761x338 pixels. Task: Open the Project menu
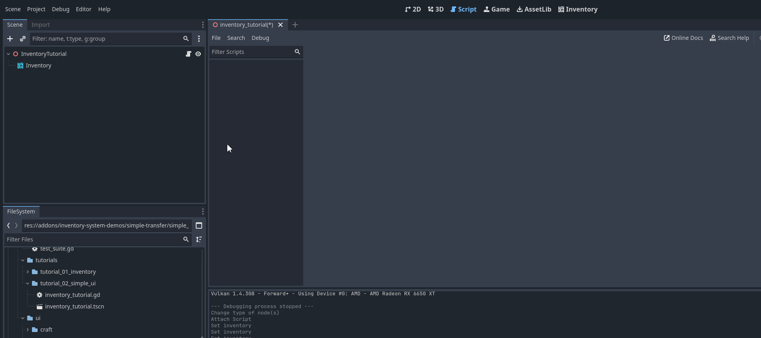[36, 9]
